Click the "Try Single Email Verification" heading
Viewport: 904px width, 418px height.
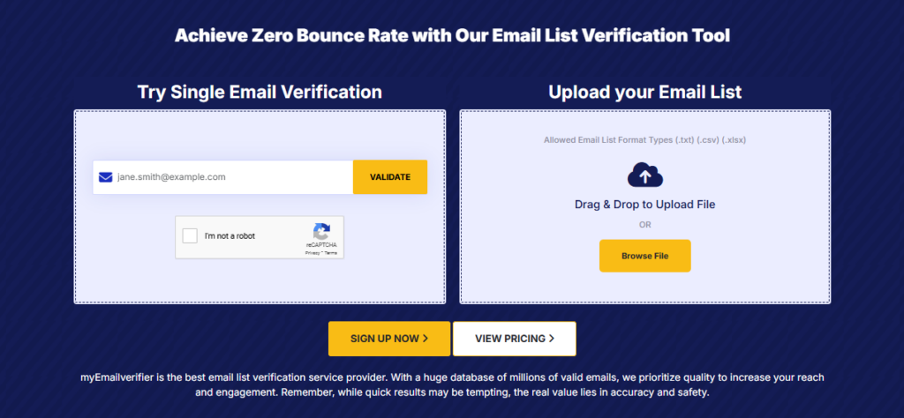[260, 92]
